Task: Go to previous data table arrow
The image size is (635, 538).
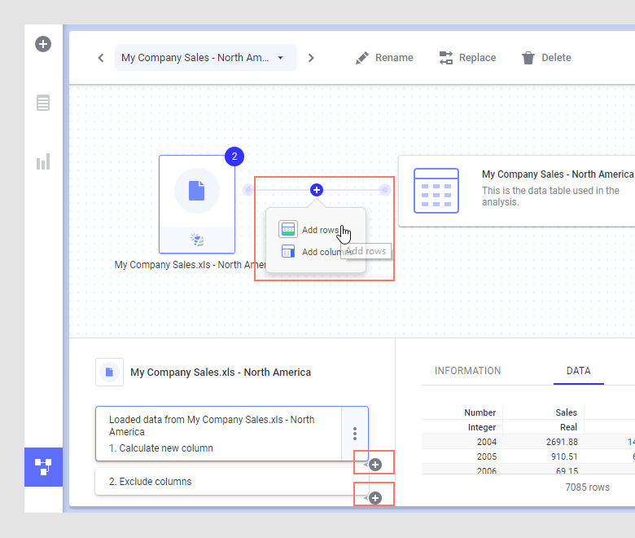Action: pos(101,58)
